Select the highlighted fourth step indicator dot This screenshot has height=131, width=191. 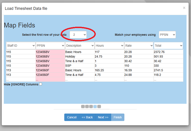click(x=95, y=106)
